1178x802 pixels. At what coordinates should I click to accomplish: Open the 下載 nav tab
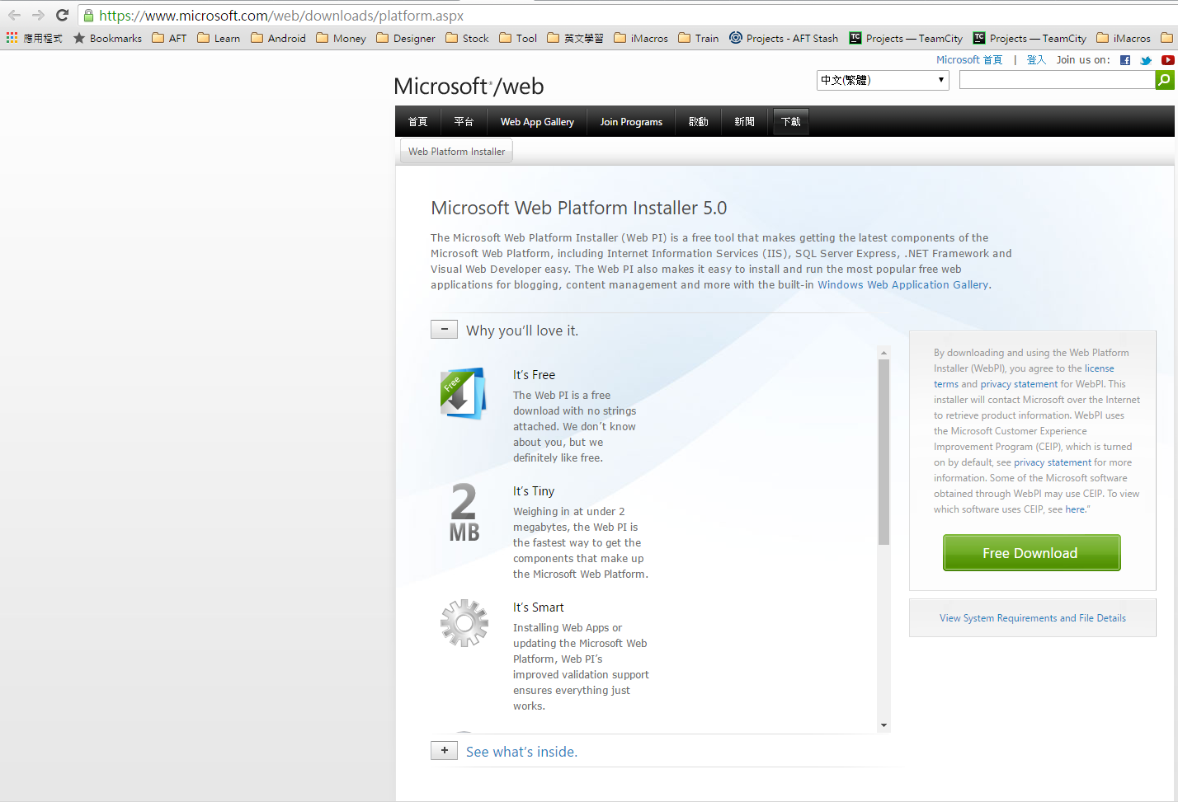pyautogui.click(x=790, y=121)
